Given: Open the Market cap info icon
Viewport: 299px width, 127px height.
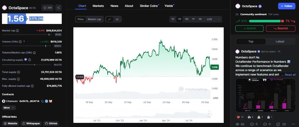Looking at the screenshot, I should pyautogui.click(x=17, y=31).
